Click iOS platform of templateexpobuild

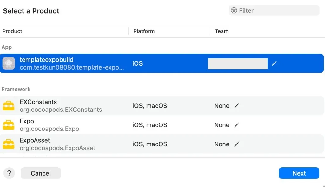[137, 63]
